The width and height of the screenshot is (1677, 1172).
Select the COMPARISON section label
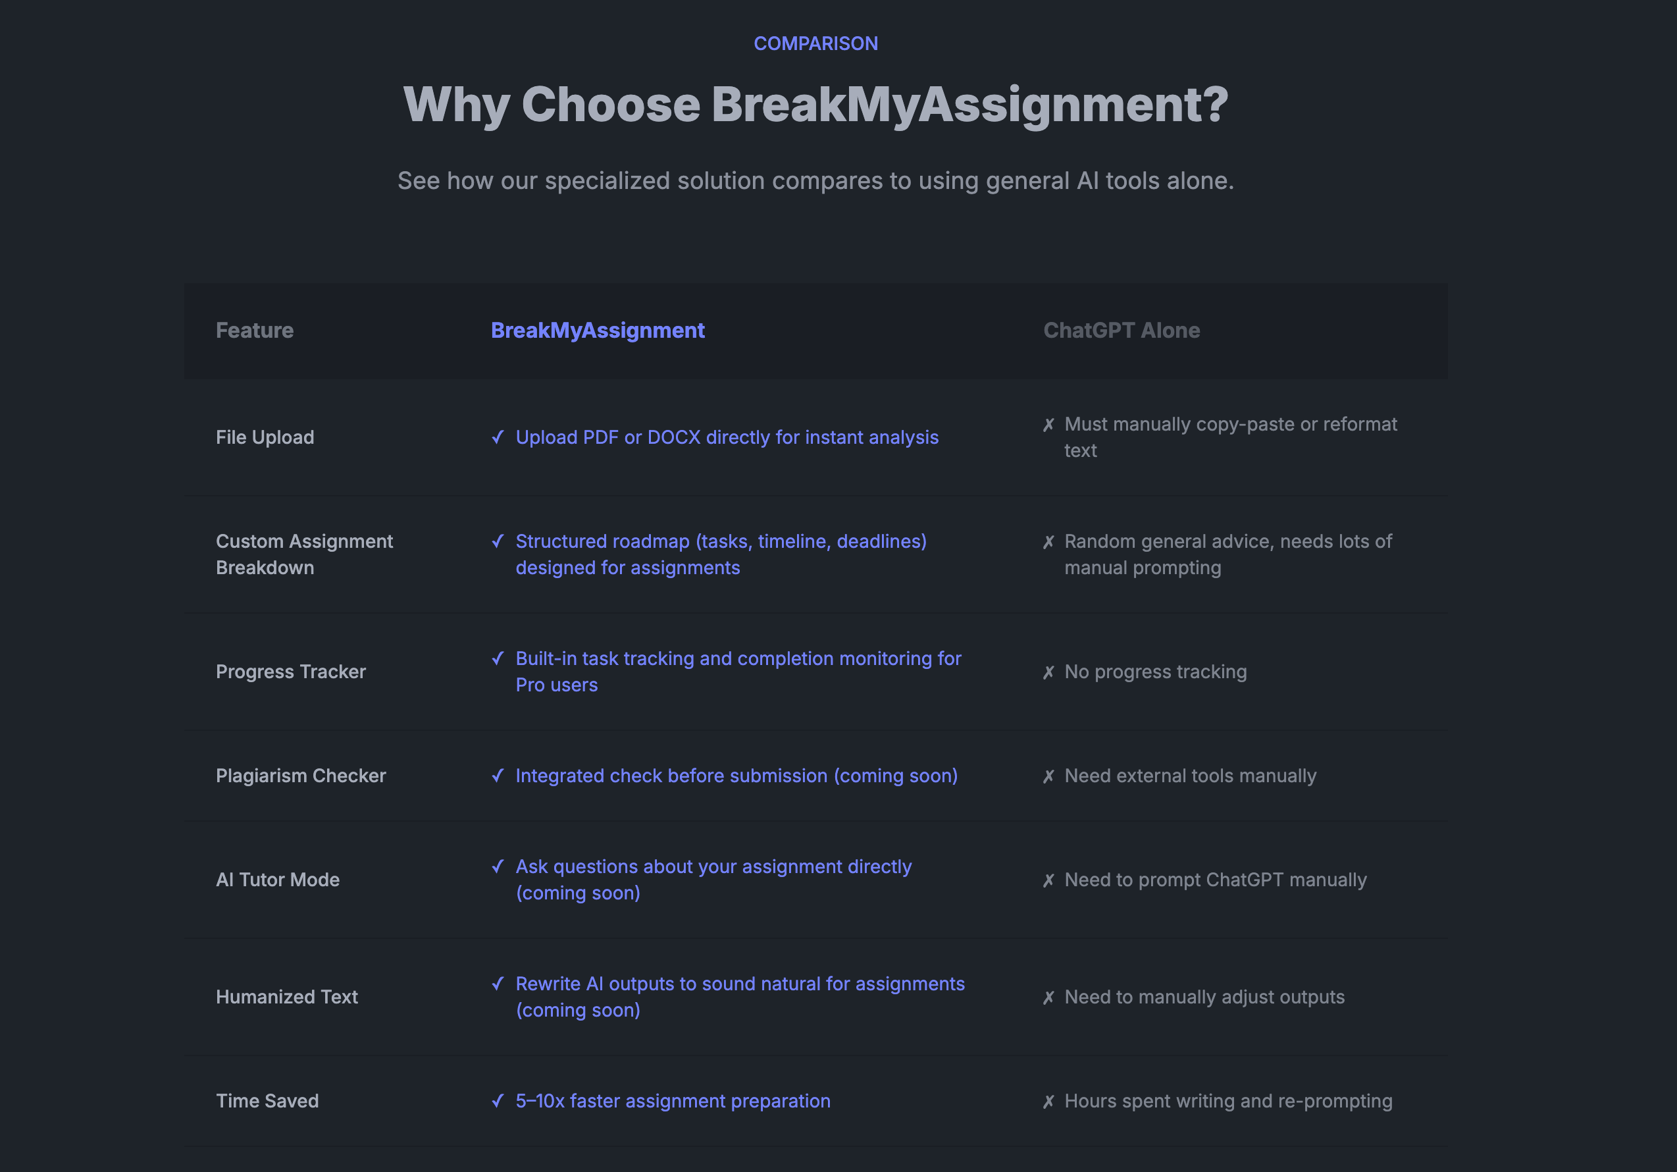[816, 44]
